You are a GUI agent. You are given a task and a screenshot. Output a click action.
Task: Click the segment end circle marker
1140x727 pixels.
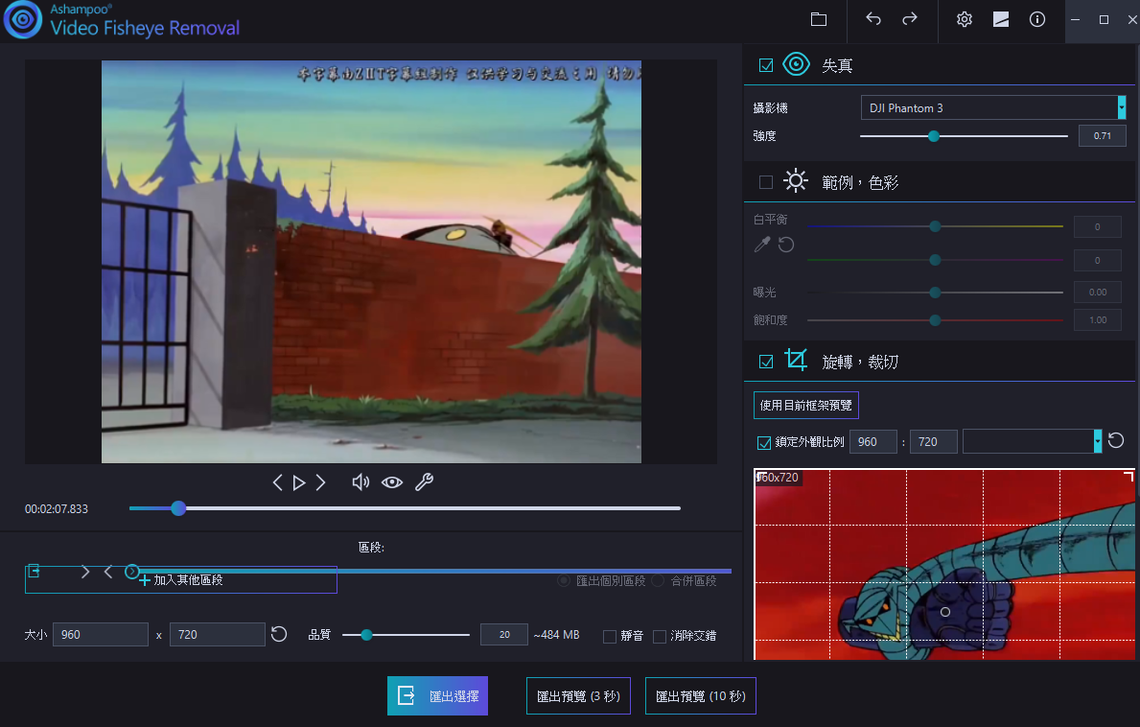(x=131, y=573)
